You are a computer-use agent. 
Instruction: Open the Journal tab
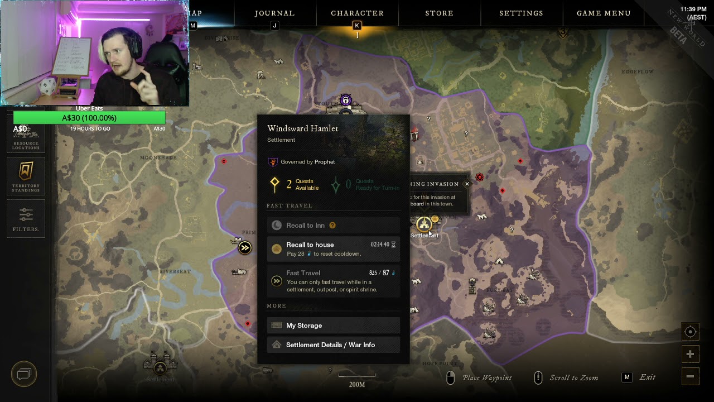(274, 13)
